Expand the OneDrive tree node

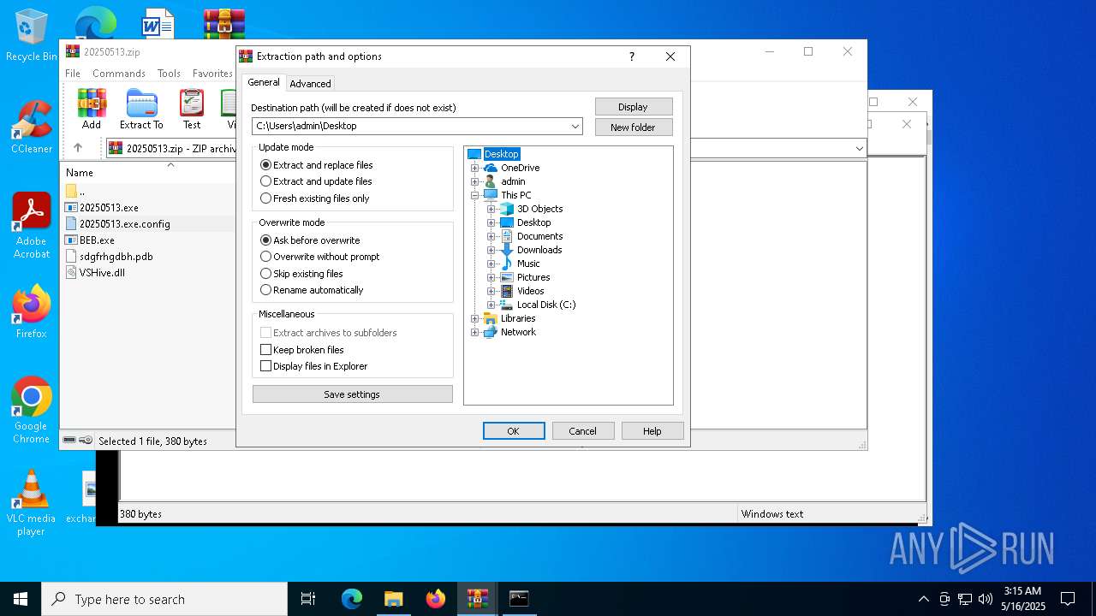point(474,168)
